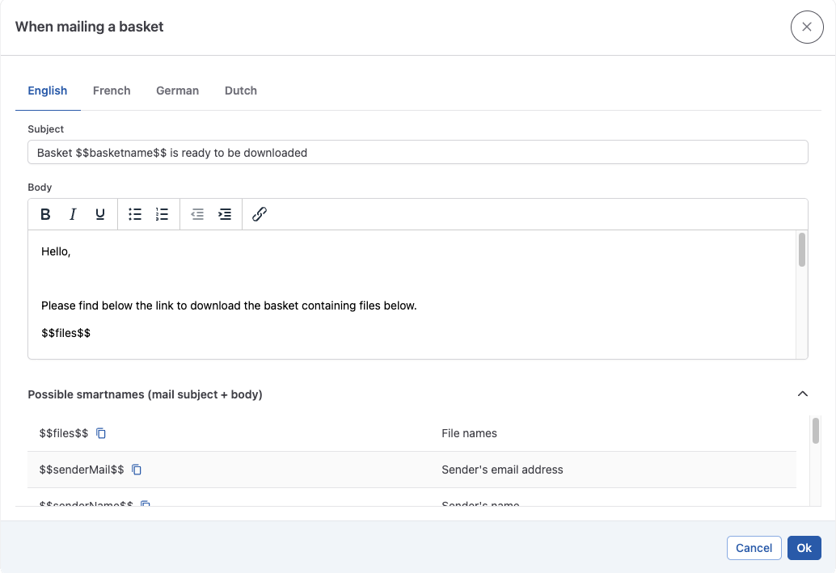Select the English tab
Screen dimensions: 836x573
[x=48, y=91]
